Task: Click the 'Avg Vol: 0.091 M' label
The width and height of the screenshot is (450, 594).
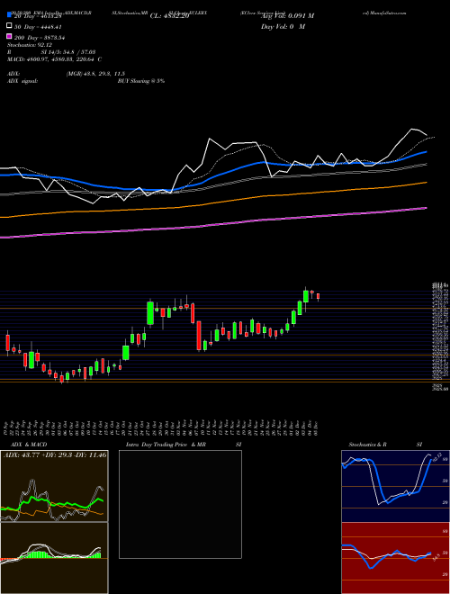Action: 287,16
